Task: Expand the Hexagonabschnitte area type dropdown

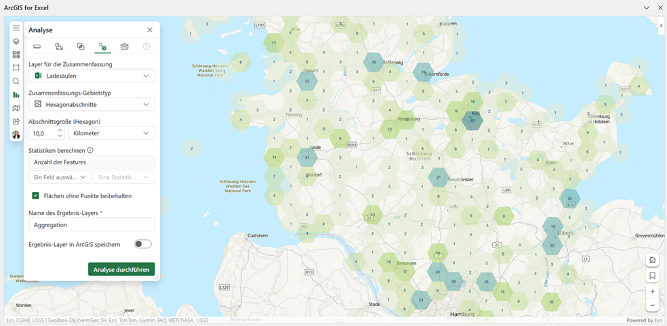Action: [x=92, y=104]
